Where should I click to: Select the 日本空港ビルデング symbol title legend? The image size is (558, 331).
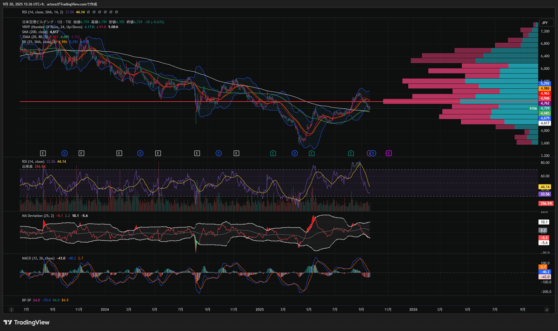point(46,22)
